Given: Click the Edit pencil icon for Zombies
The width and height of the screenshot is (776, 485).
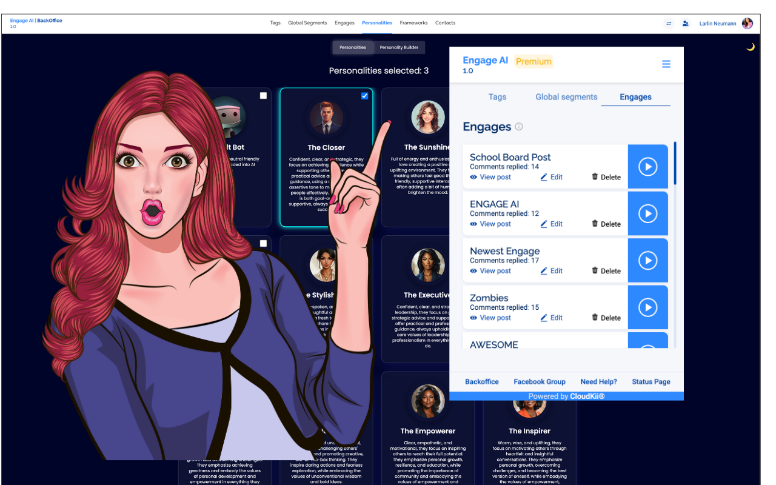Looking at the screenshot, I should coord(544,318).
